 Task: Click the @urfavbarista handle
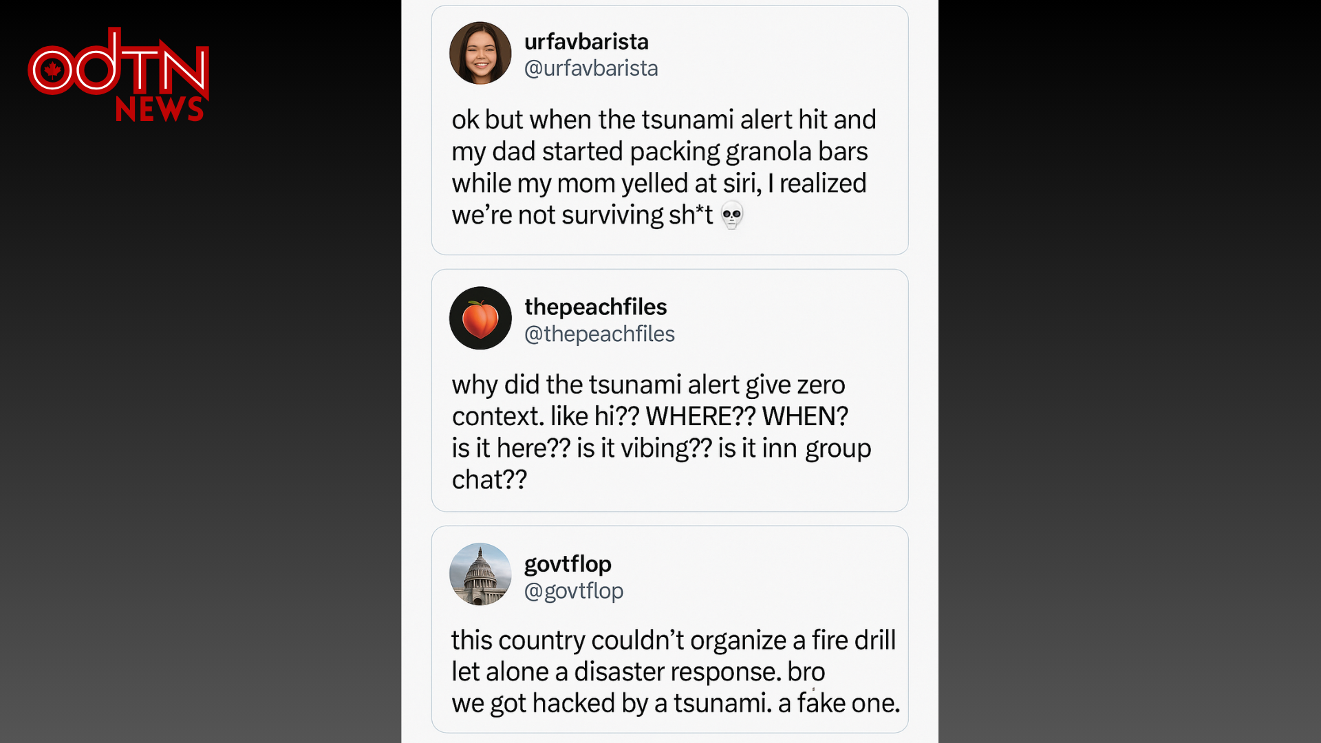coord(591,68)
